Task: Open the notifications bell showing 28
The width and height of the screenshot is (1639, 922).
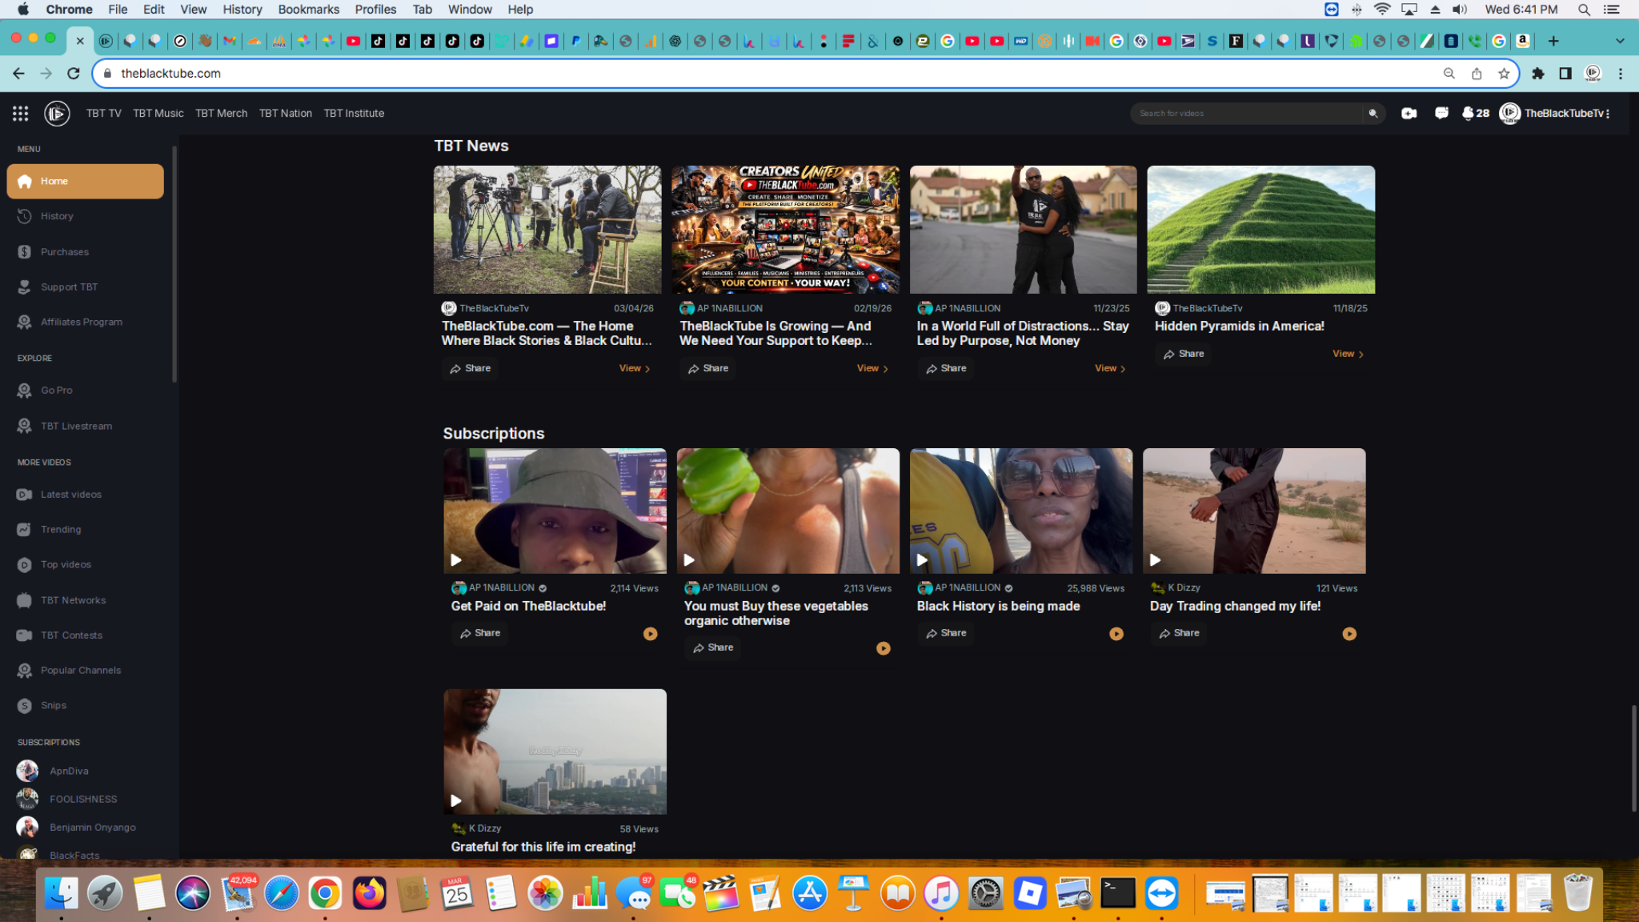Action: click(x=1471, y=113)
